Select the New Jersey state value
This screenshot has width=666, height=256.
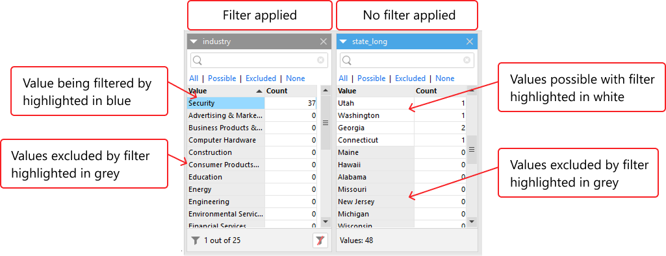click(376, 202)
